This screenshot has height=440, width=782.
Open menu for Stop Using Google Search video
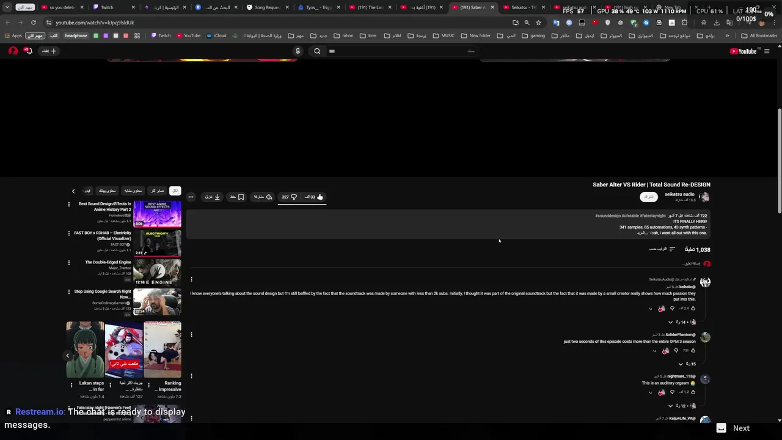68,292
